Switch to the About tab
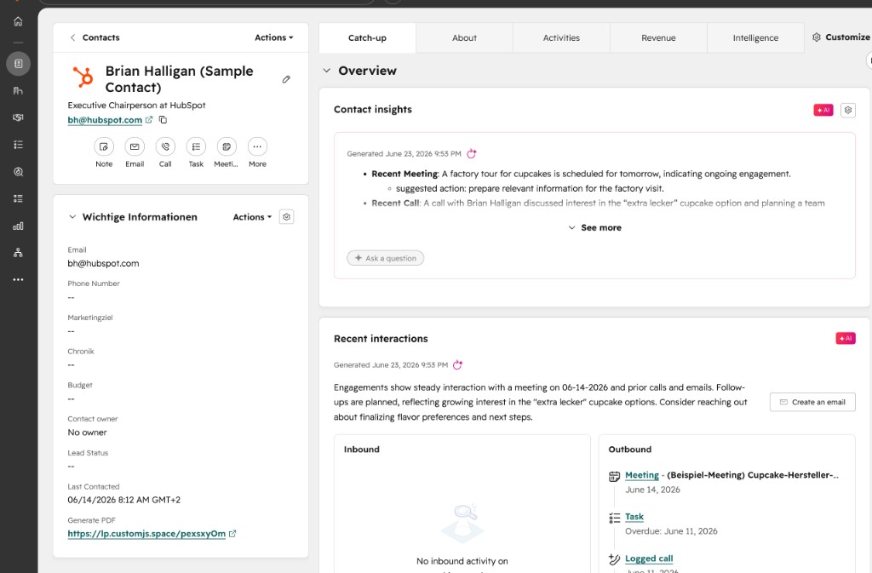872x573 pixels. tap(464, 37)
